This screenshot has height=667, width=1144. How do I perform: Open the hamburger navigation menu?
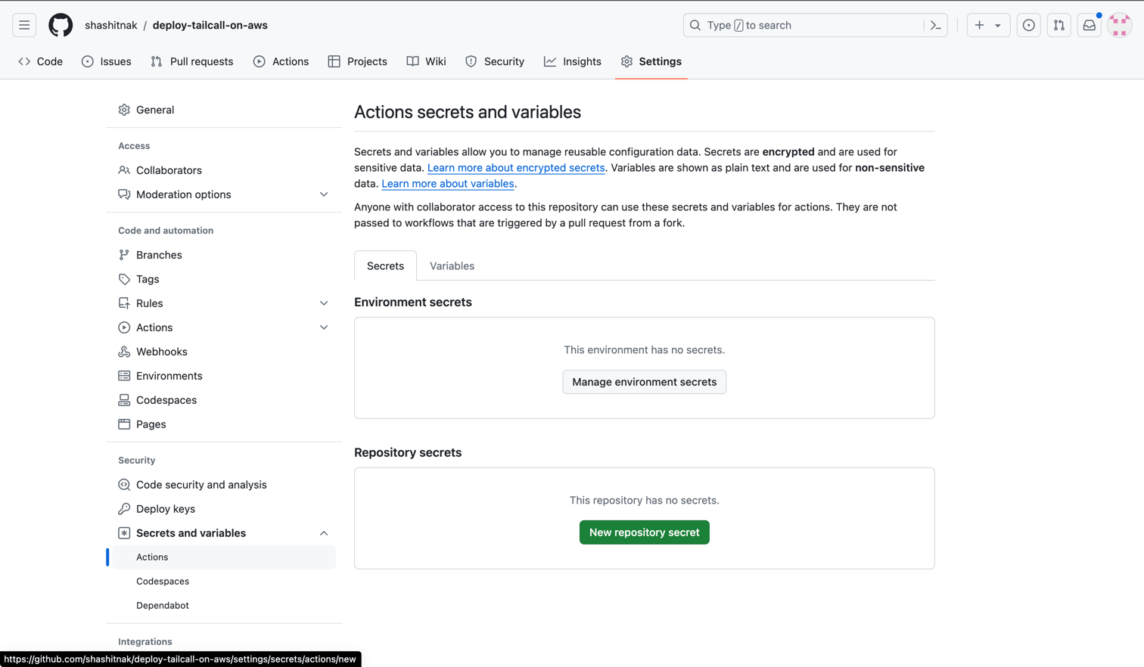(x=24, y=25)
